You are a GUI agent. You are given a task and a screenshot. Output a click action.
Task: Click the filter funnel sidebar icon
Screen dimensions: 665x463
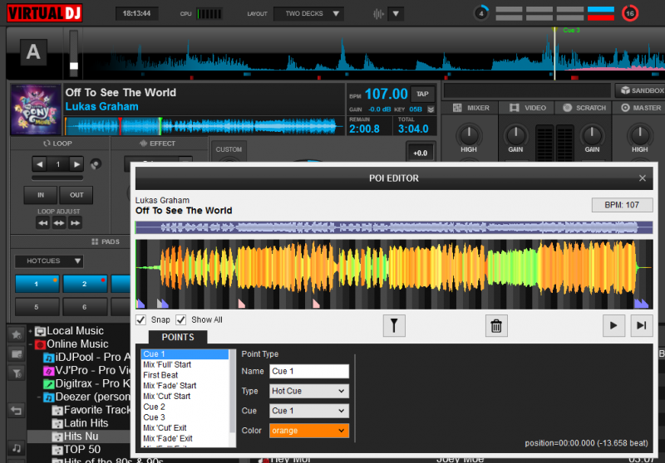point(17,373)
